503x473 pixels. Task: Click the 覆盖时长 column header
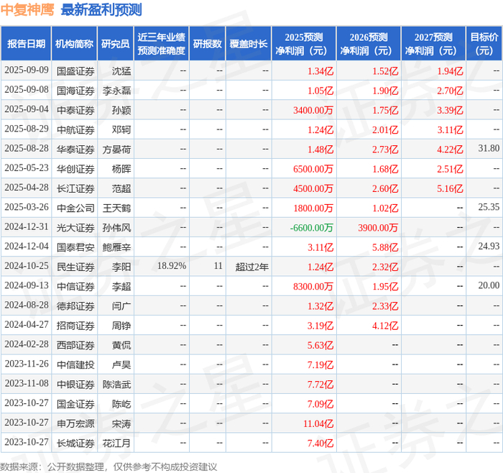click(x=249, y=44)
